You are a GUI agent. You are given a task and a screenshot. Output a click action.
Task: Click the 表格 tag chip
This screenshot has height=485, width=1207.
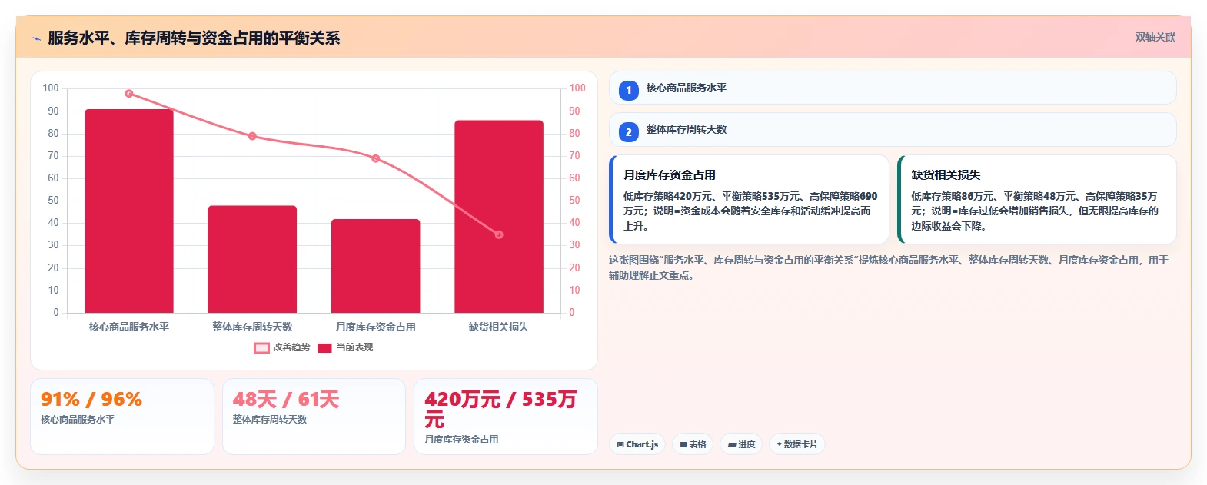693,444
